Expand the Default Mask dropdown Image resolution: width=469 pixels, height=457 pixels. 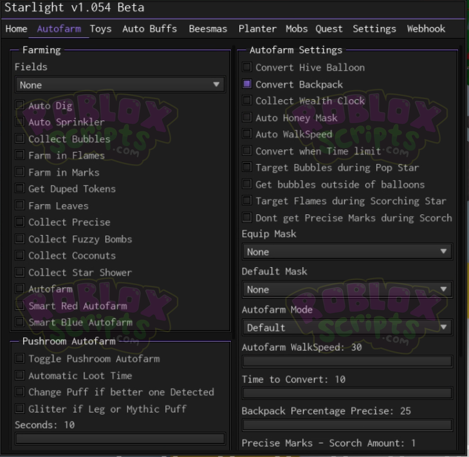[x=347, y=290]
